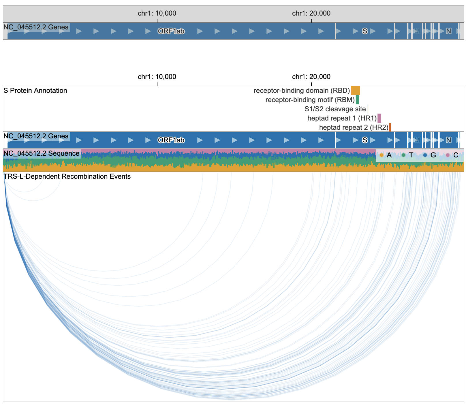Click top axis tick 'chr1: 20,000'
The image size is (466, 414).
311,13
